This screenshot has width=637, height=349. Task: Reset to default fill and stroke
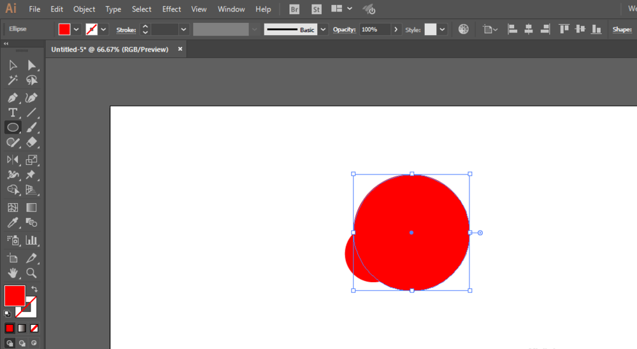[7, 313]
